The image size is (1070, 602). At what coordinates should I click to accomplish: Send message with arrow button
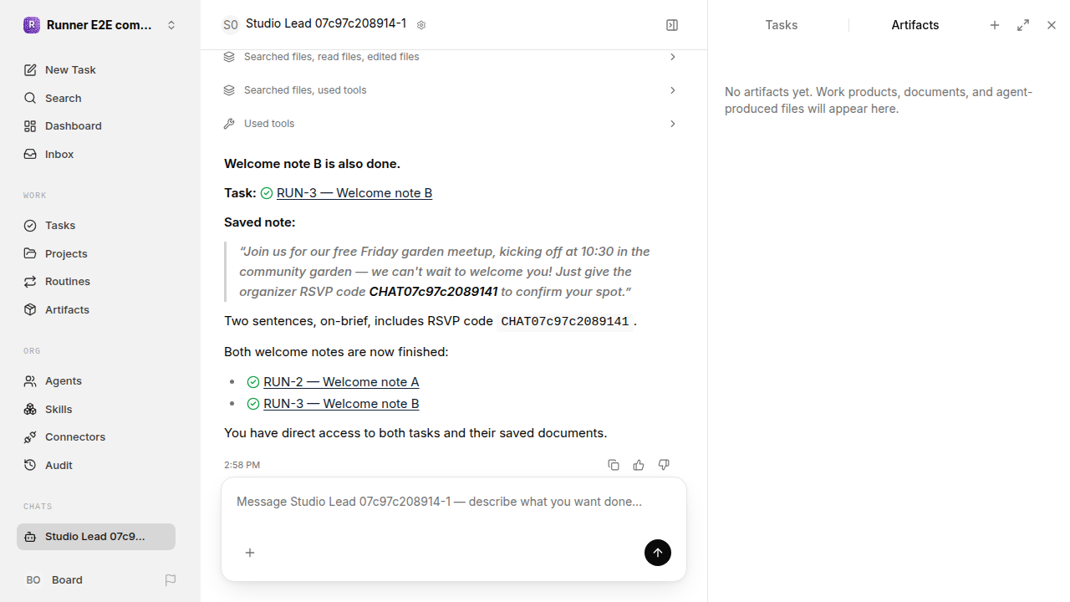pyautogui.click(x=658, y=553)
